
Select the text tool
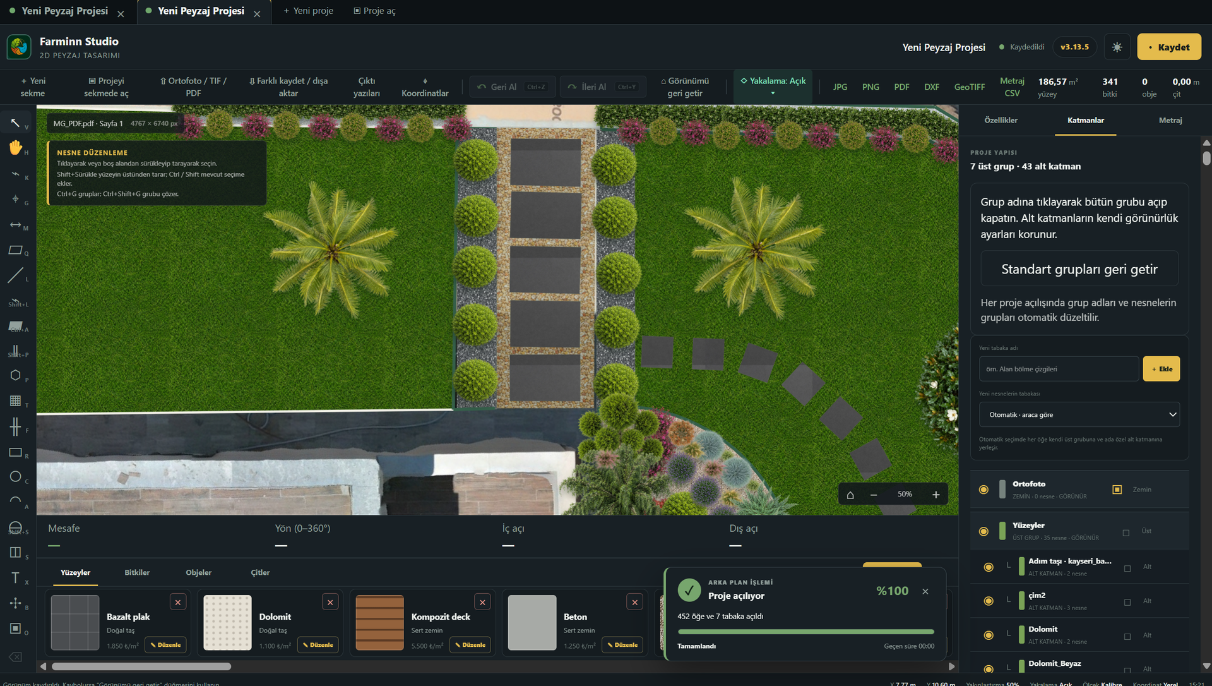coord(16,577)
